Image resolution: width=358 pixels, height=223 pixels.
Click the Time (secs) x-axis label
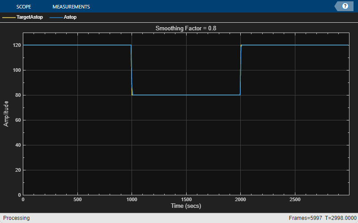coord(186,206)
